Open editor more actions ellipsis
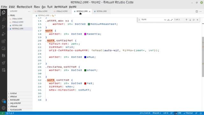Viewport: 204px width, 115px height. 200,11
